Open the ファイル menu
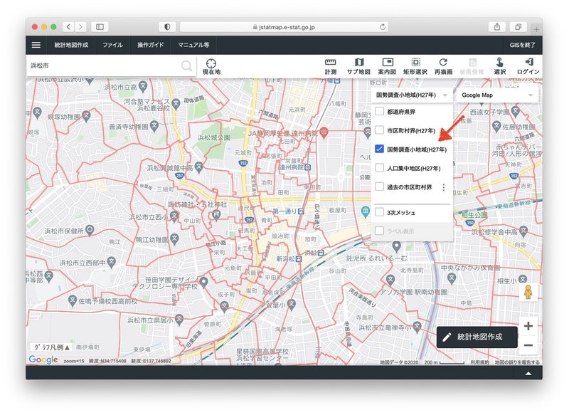This screenshot has height=415, width=569. coord(112,45)
